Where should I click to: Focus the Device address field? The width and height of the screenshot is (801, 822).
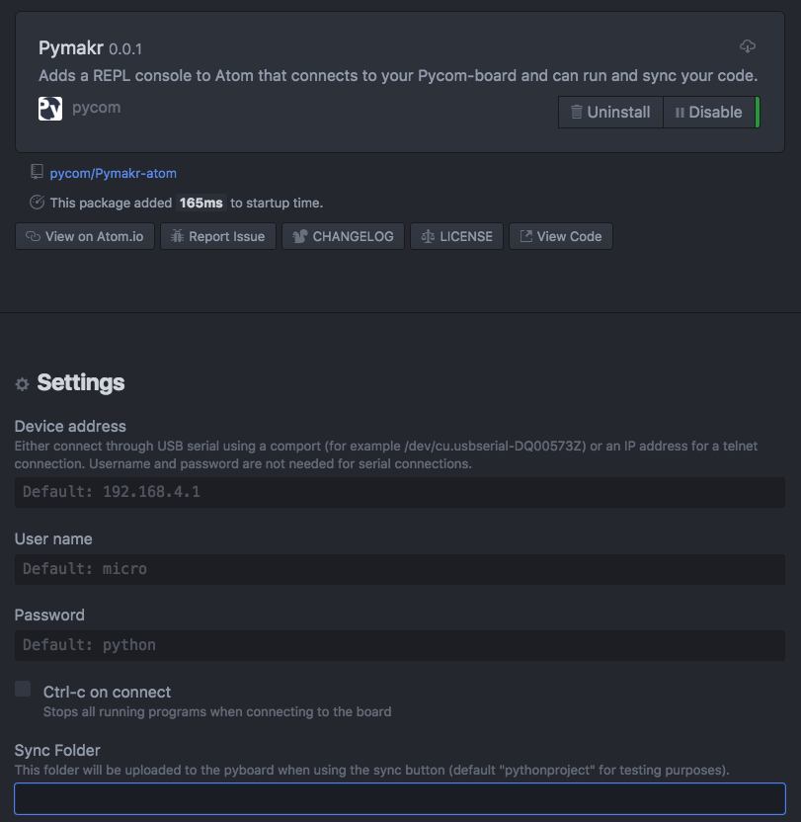399,492
